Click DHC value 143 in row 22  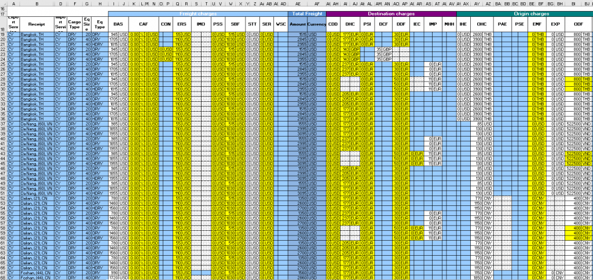point(346,49)
